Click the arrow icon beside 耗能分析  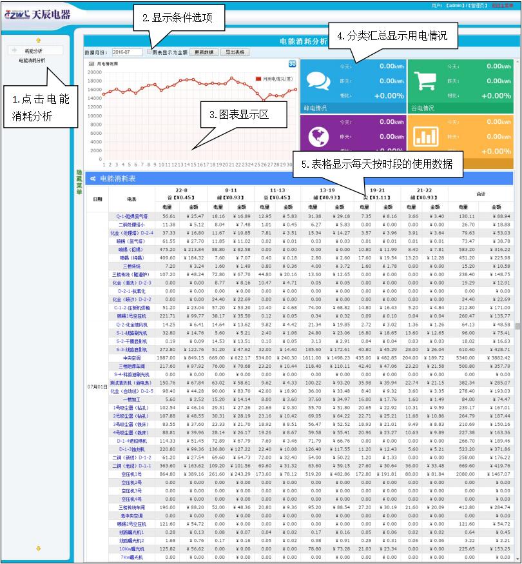(14, 50)
